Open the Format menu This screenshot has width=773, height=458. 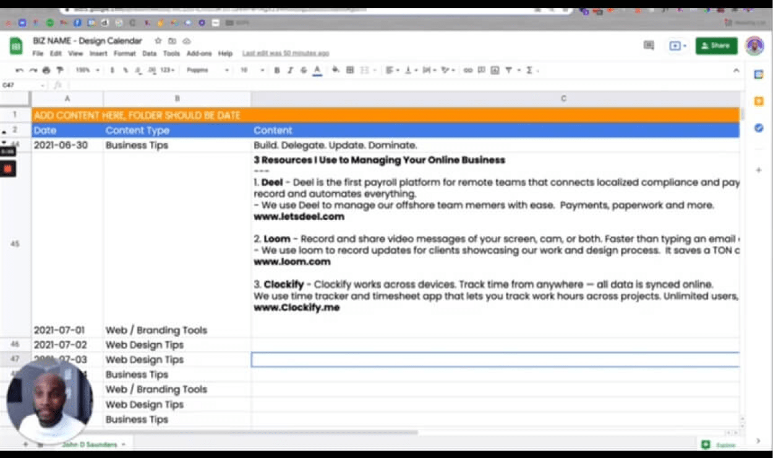[x=124, y=54]
